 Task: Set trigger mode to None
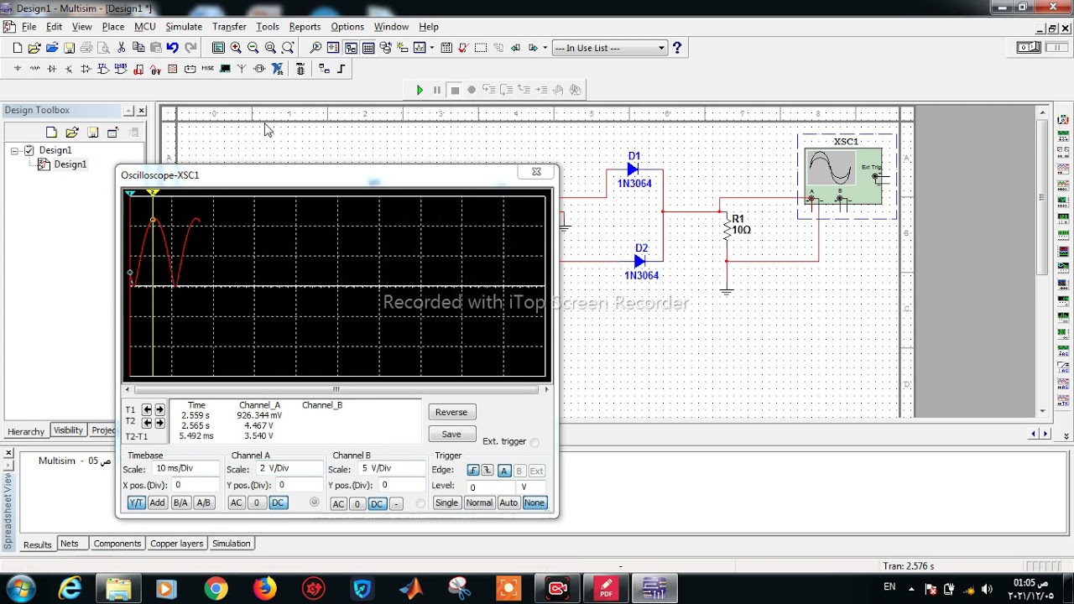[534, 502]
